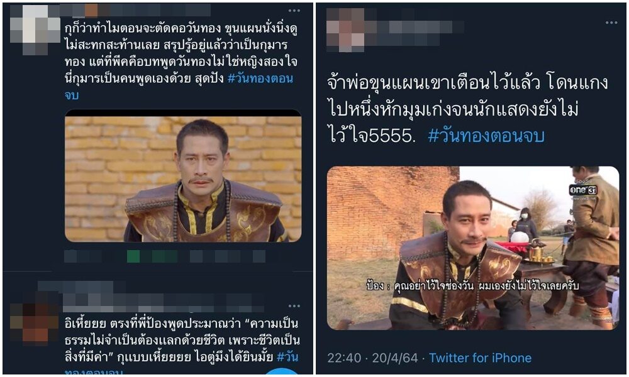View the avatar beside the กุก็ว่าทำไม tweet
The width and height of the screenshot is (629, 377).
[35, 30]
